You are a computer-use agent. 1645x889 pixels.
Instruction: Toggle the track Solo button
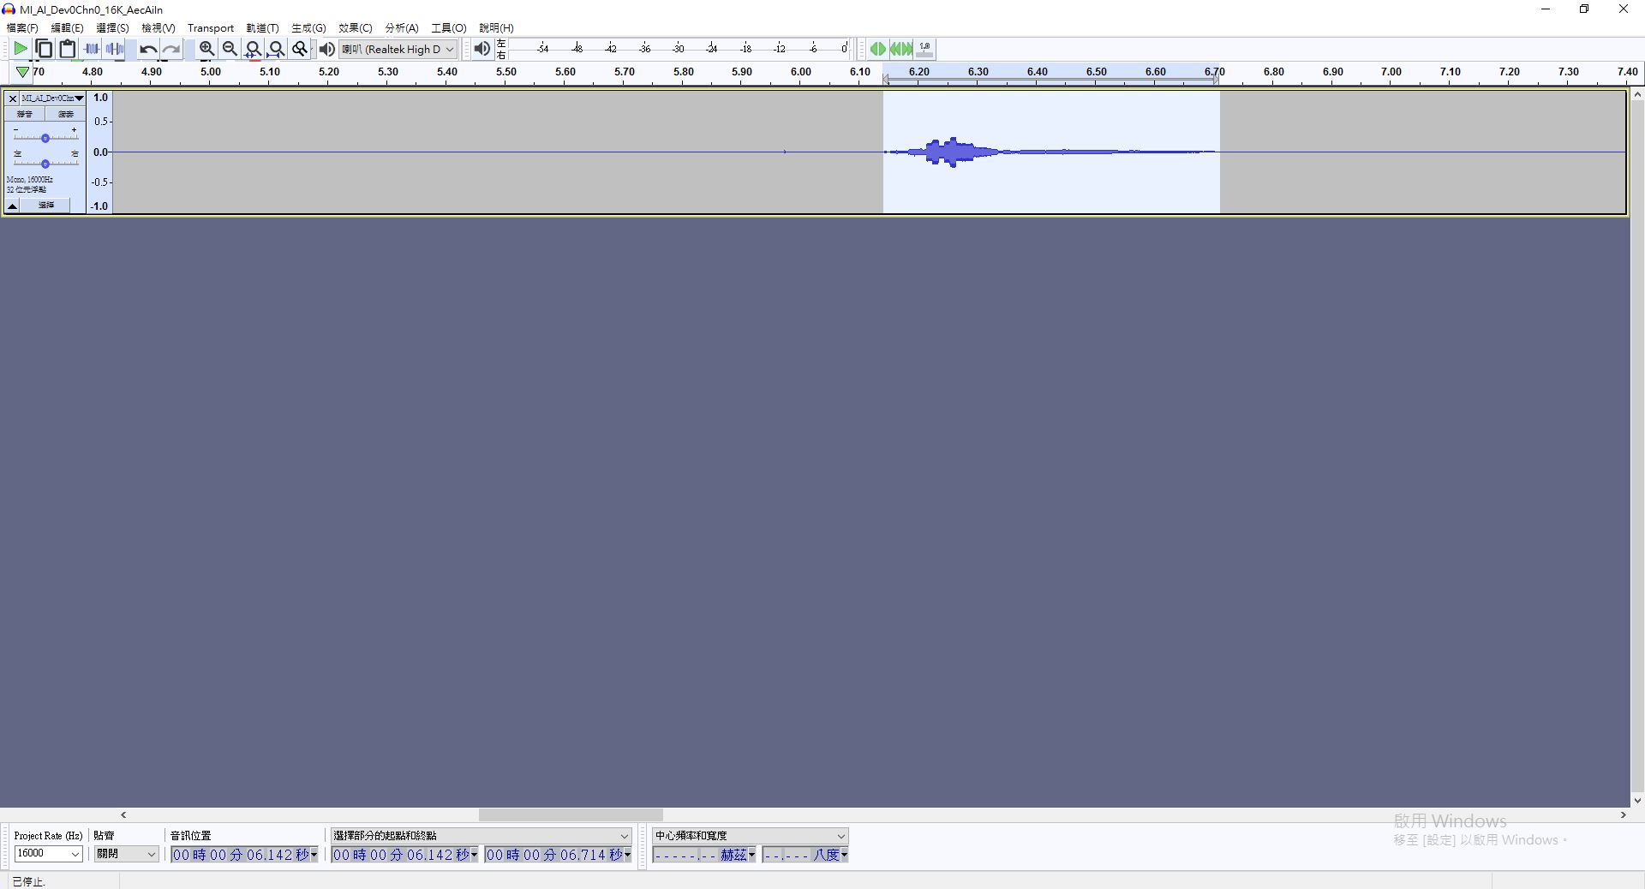click(65, 114)
